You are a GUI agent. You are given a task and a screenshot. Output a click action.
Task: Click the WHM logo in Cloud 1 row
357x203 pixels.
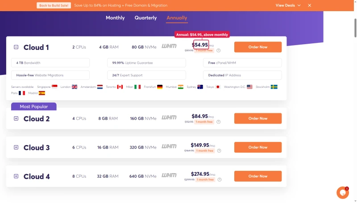point(169,46)
